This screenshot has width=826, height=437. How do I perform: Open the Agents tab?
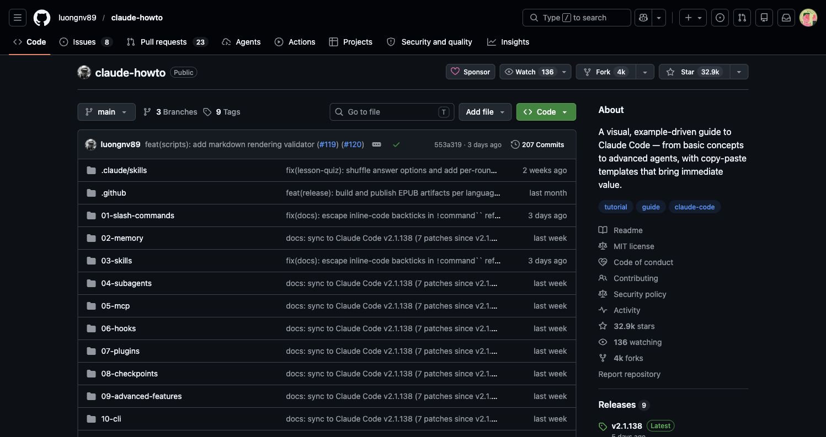click(x=241, y=42)
